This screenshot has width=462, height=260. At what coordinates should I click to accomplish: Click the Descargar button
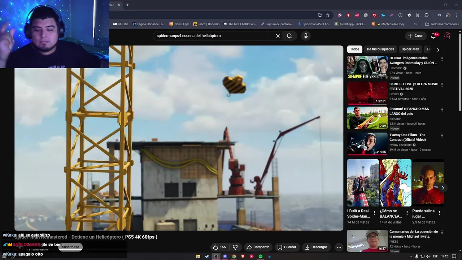click(x=316, y=247)
